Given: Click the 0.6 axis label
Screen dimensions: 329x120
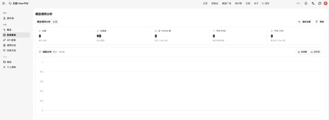Looking at the screenshot, I should point(41,81).
